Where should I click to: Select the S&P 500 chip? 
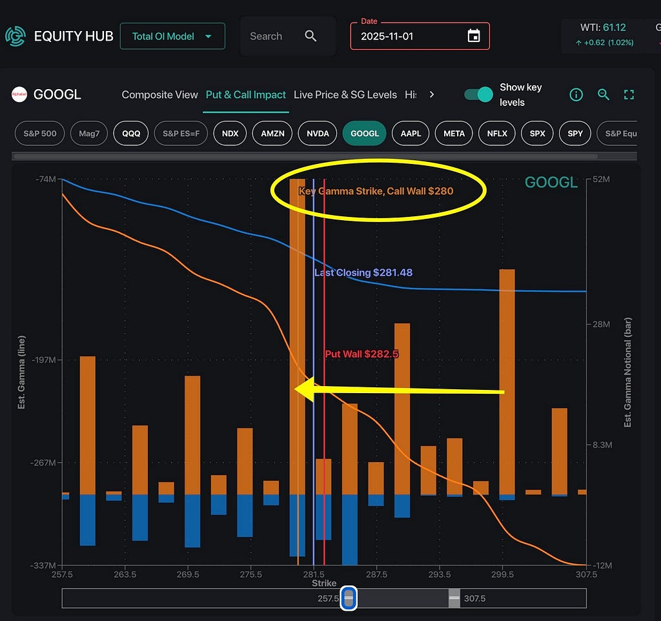(x=40, y=133)
